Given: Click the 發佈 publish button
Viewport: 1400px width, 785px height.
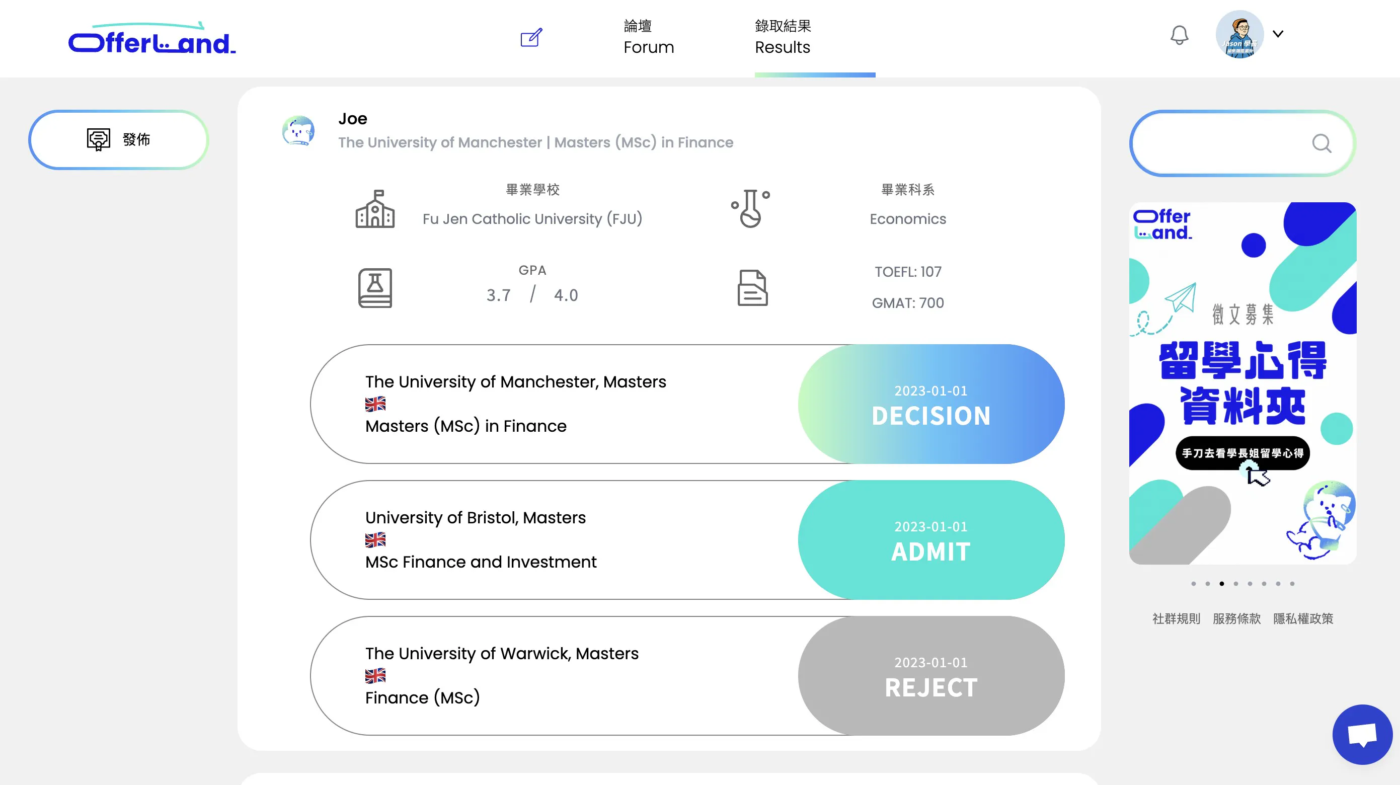Looking at the screenshot, I should click(118, 140).
